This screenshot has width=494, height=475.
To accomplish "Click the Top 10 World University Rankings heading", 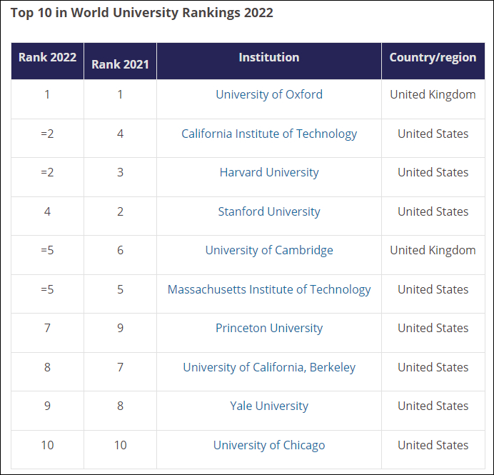I will click(141, 13).
